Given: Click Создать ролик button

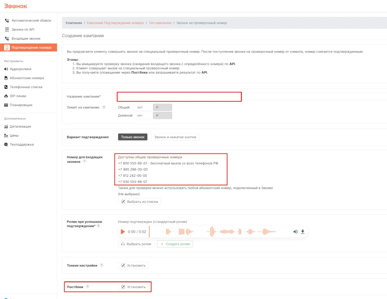Looking at the screenshot, I should [175, 244].
